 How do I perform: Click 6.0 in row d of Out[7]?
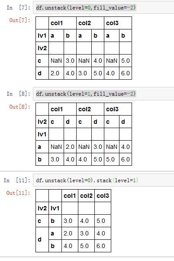[x=126, y=73]
